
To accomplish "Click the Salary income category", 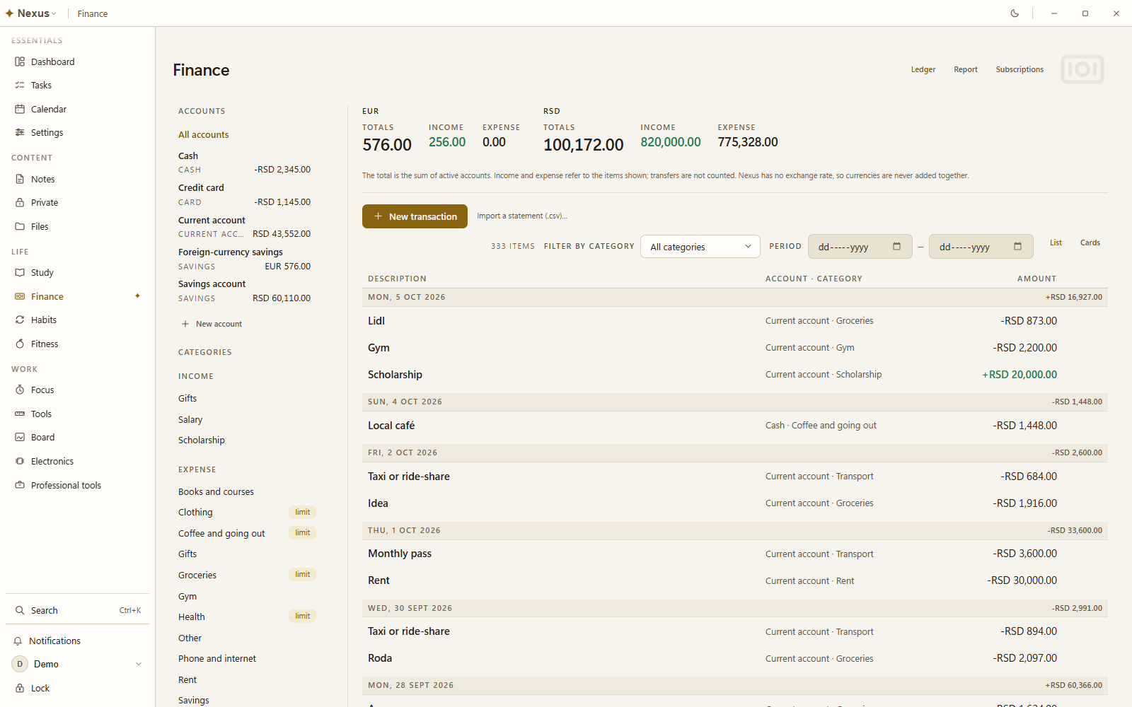I will click(x=190, y=419).
